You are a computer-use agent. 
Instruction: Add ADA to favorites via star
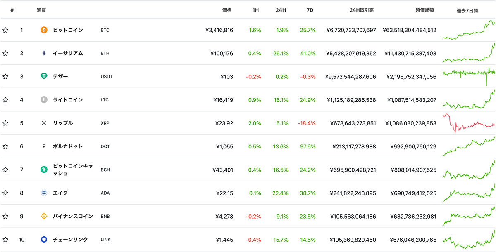[6, 193]
